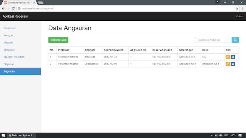Screen dimensions: 246x138
Task: Open a new browser tab
Action: (x=41, y=3)
